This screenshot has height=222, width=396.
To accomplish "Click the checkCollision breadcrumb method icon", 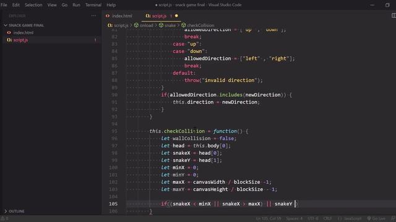I will pyautogui.click(x=184, y=25).
